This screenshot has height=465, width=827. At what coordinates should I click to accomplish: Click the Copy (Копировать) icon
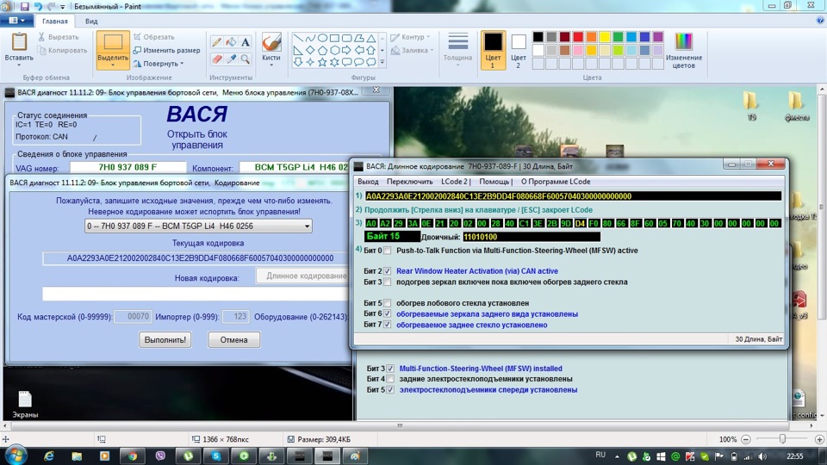[41, 51]
